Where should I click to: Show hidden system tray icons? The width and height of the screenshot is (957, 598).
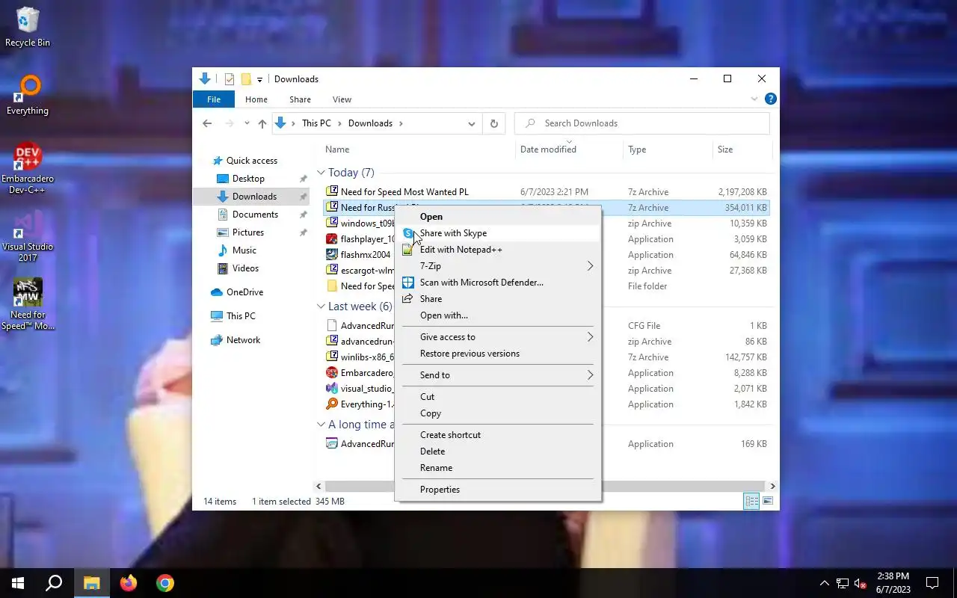coord(825,583)
